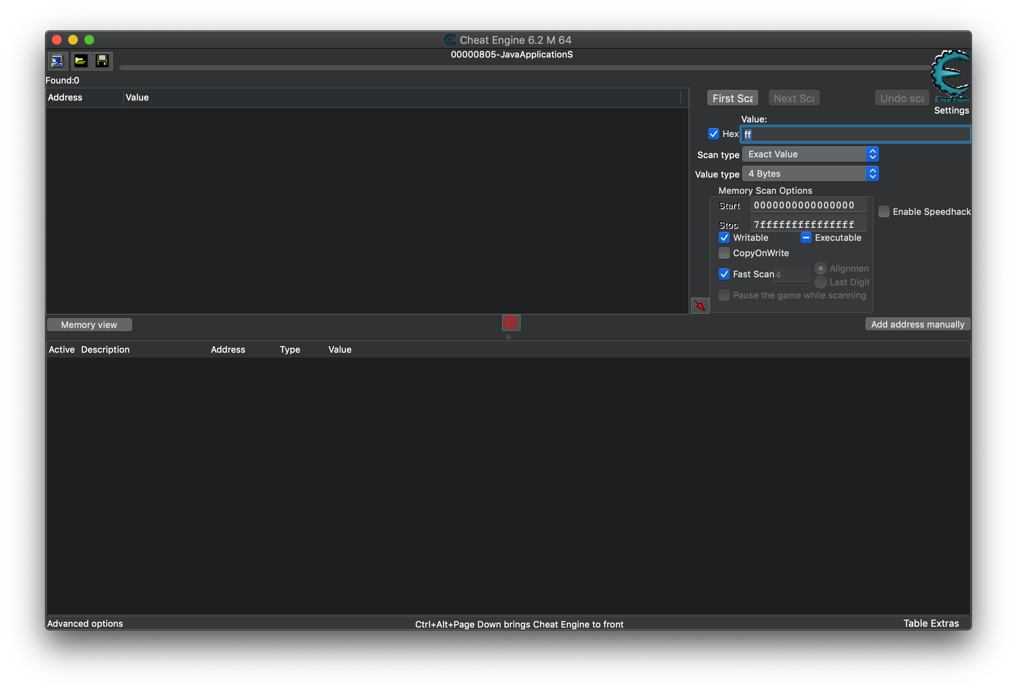Toggle the Executable checkbox

[x=806, y=238]
